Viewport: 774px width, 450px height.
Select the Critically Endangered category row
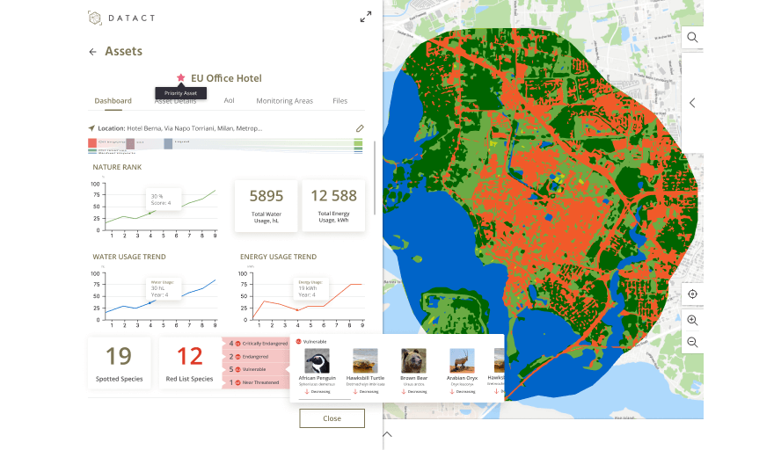pos(257,344)
